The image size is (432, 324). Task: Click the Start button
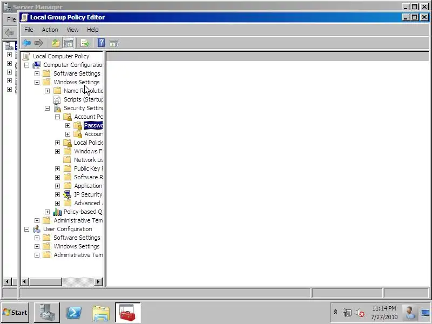click(x=15, y=313)
